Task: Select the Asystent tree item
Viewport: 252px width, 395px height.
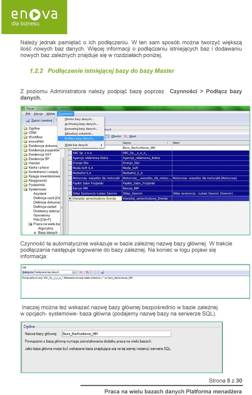Action: (40, 193)
